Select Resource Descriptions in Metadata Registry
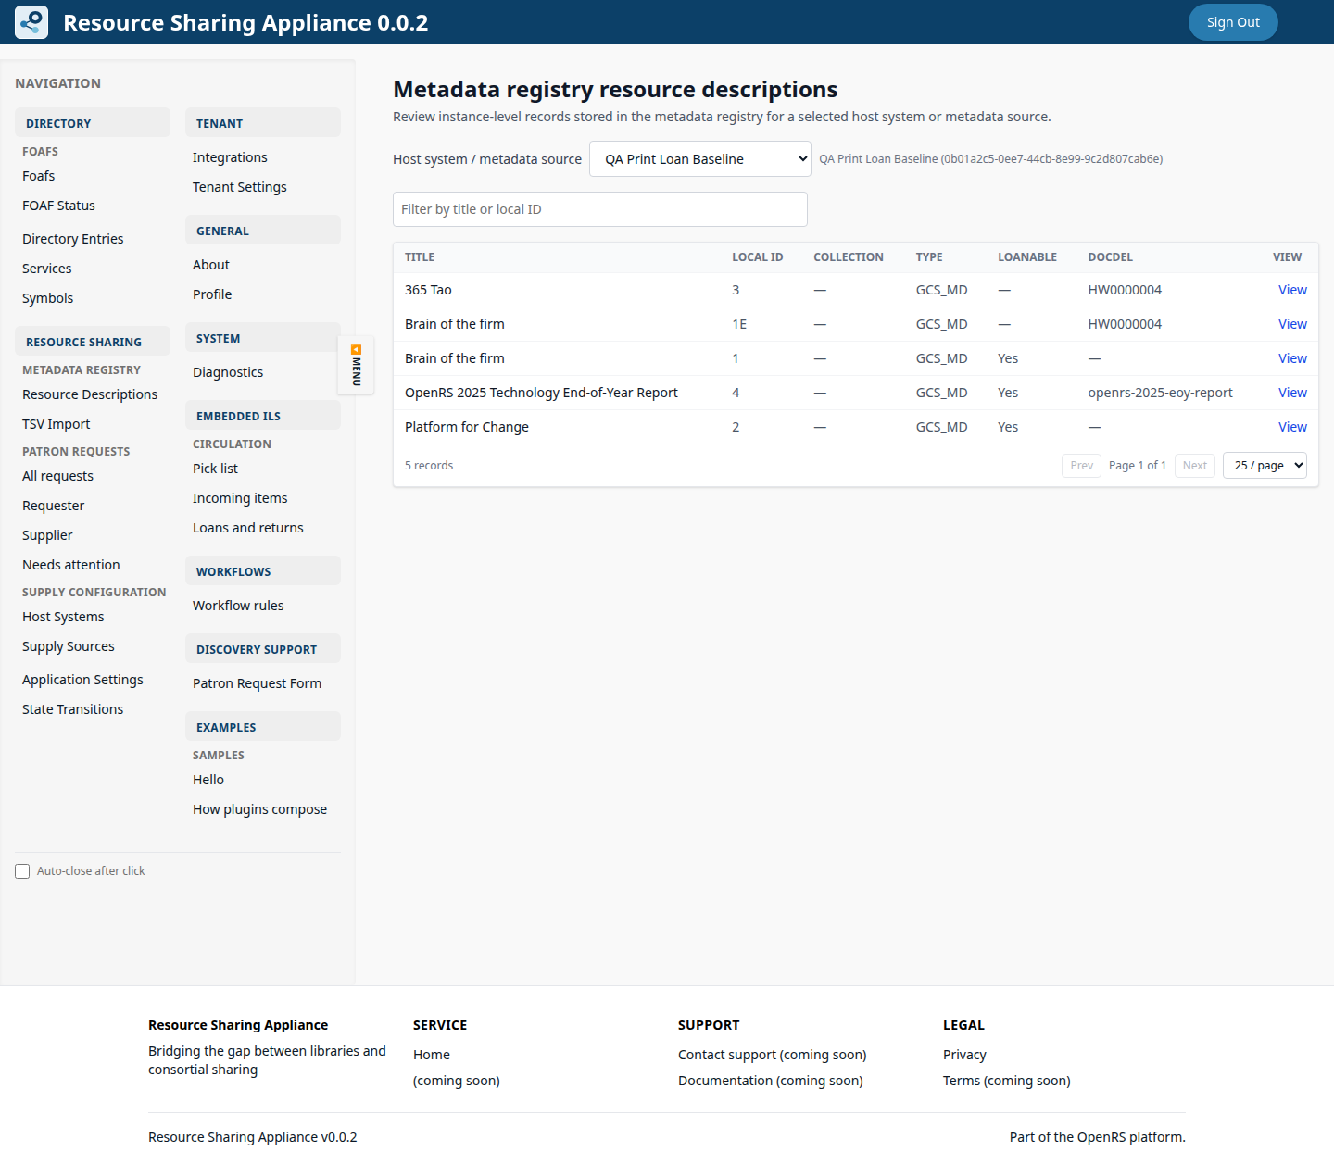The width and height of the screenshot is (1334, 1176). 90,394
